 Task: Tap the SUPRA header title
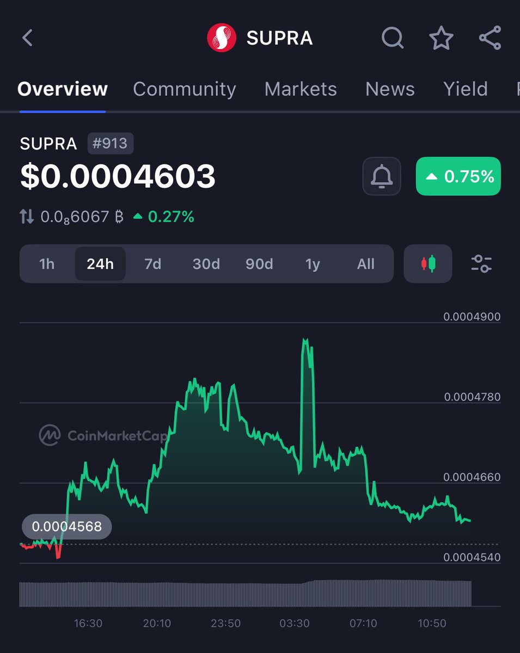(279, 38)
